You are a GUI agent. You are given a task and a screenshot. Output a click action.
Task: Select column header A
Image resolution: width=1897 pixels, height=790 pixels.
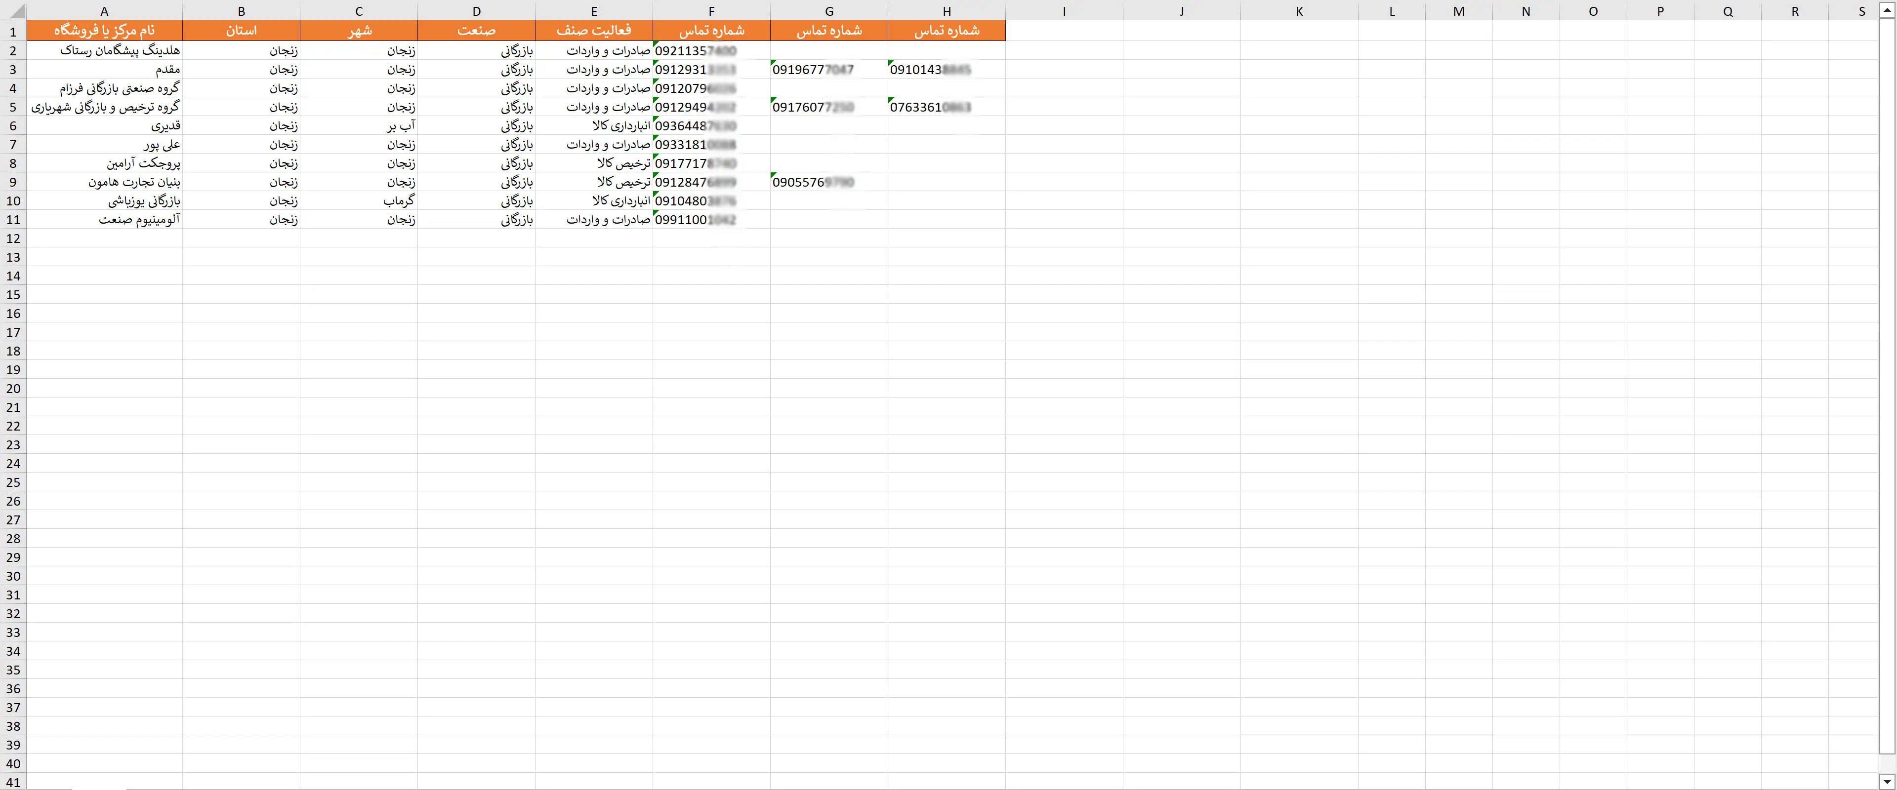point(104,11)
